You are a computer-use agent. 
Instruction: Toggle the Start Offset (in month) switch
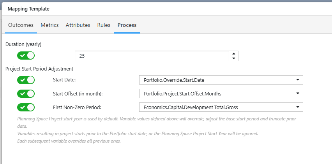coord(26,93)
